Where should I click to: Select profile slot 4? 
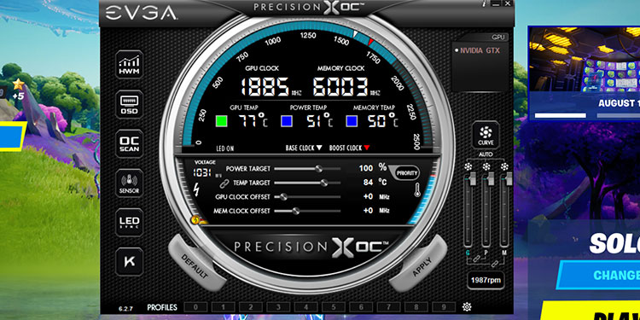coord(305,307)
